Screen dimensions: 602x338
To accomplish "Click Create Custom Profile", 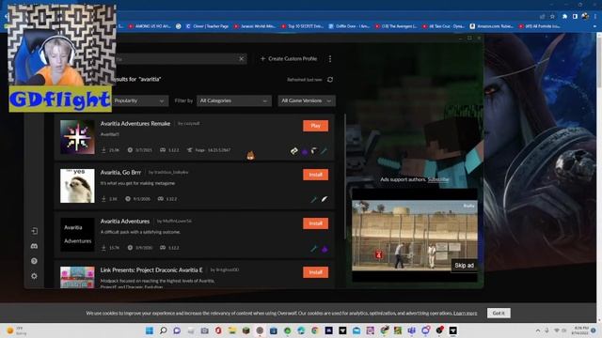I will click(289, 58).
